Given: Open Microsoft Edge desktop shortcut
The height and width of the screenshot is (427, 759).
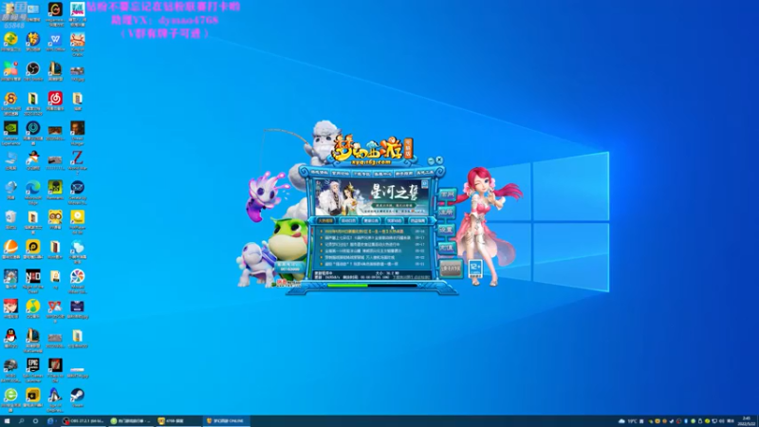Looking at the screenshot, I should tap(33, 193).
